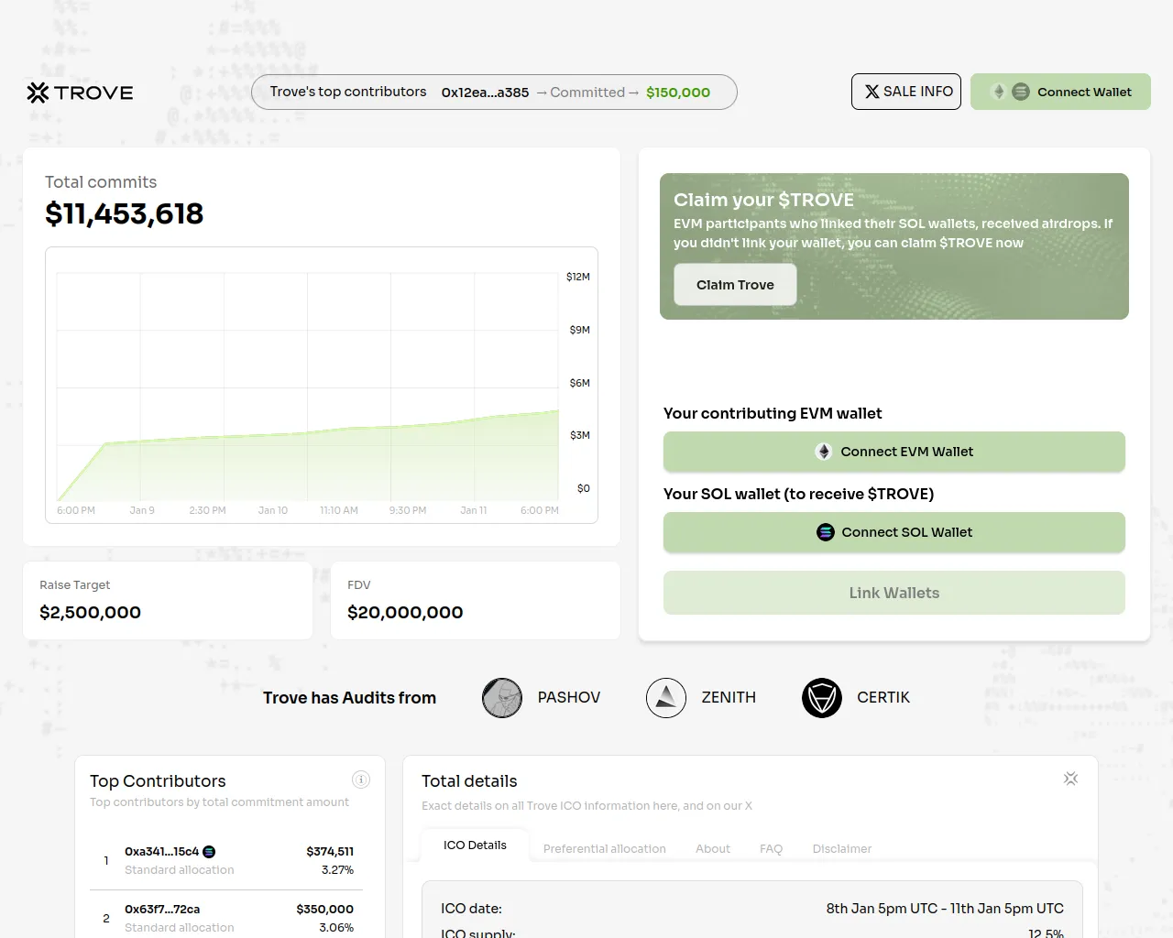Click the Solana icon next to 0xa341...15c4

[209, 852]
